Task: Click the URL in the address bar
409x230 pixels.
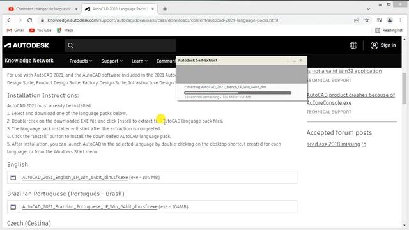Action: (163, 20)
